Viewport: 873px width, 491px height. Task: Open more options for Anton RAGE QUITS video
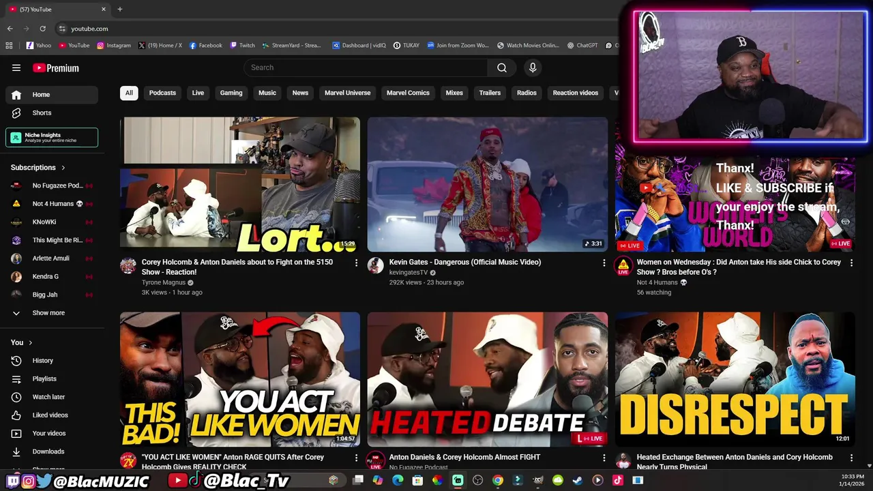(x=356, y=458)
